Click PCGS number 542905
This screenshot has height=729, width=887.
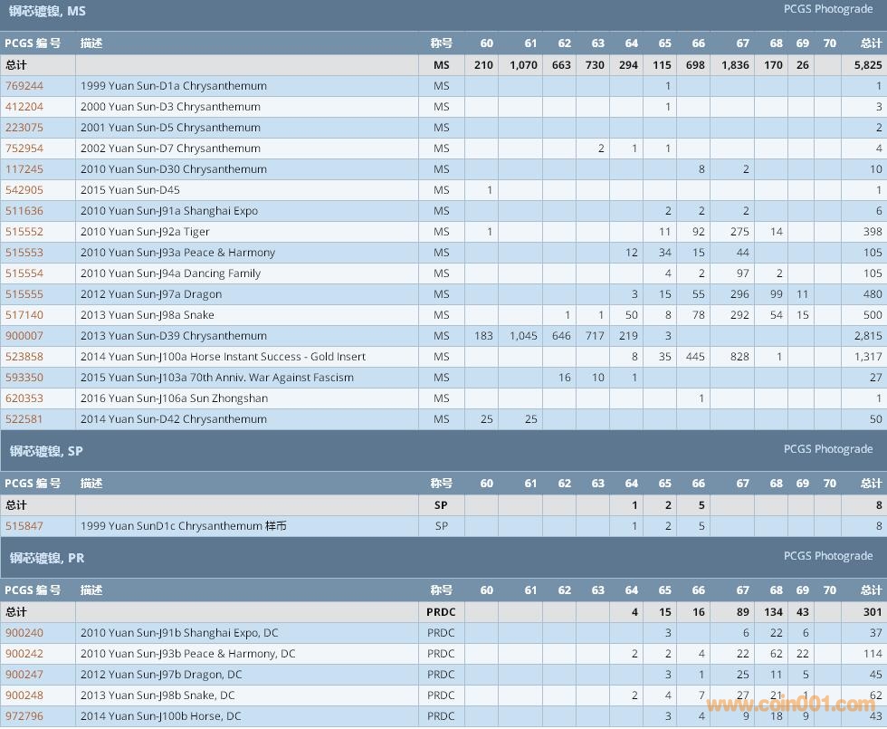tap(24, 190)
